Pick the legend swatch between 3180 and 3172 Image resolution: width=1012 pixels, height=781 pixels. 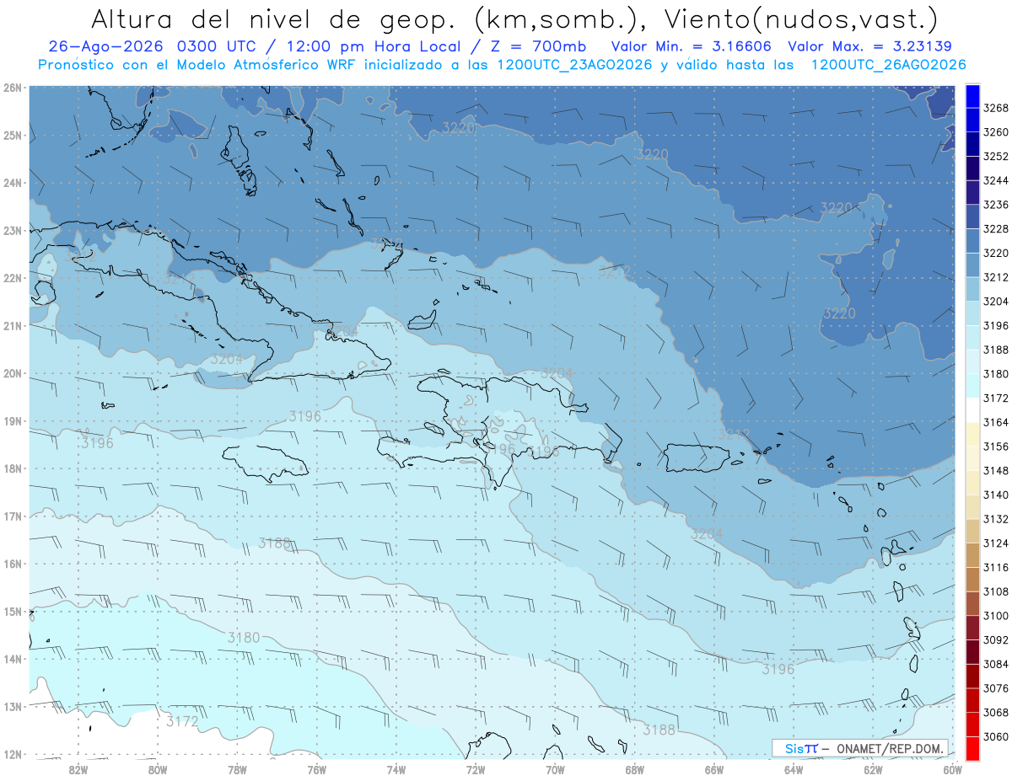pyautogui.click(x=972, y=384)
